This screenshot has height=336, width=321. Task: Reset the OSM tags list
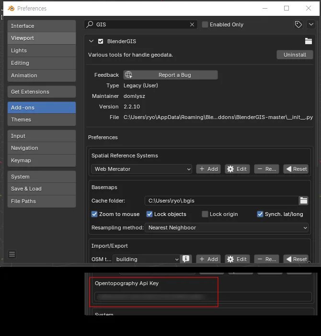(297, 259)
